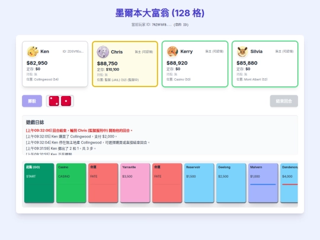Click the Dandenong $4,000 tile
This screenshot has width=320, height=240.
[x=289, y=183]
